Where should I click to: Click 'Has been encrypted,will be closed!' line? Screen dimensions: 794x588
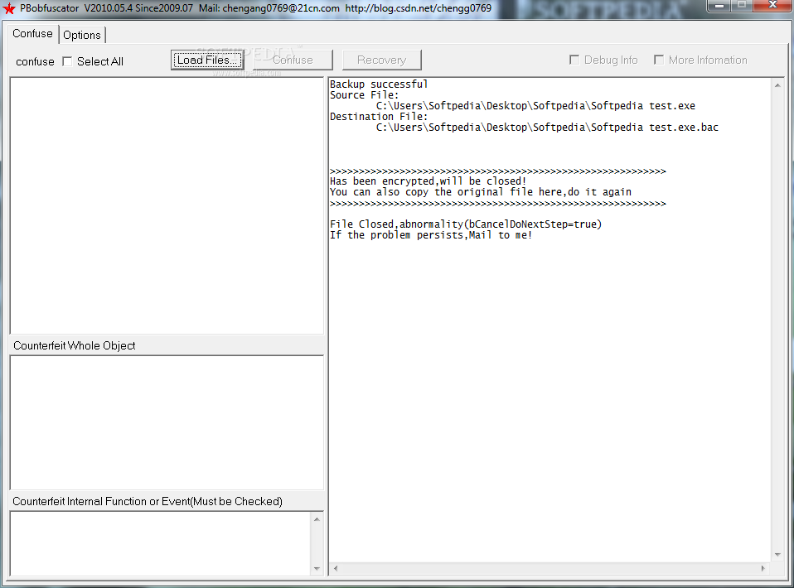coord(428,181)
